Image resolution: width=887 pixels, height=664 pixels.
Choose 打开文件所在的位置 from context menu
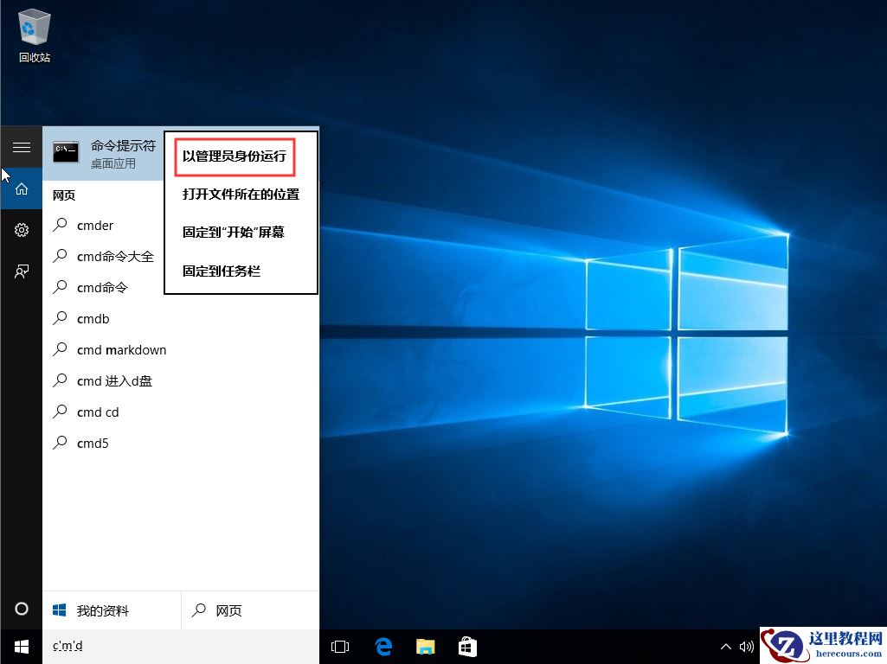(x=241, y=195)
